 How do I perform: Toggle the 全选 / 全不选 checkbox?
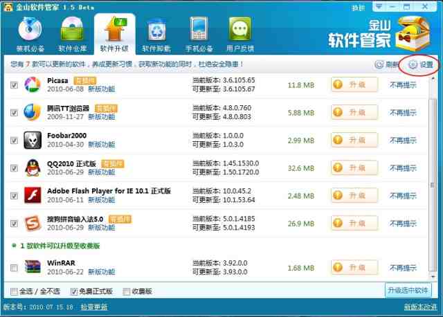pos(14,291)
